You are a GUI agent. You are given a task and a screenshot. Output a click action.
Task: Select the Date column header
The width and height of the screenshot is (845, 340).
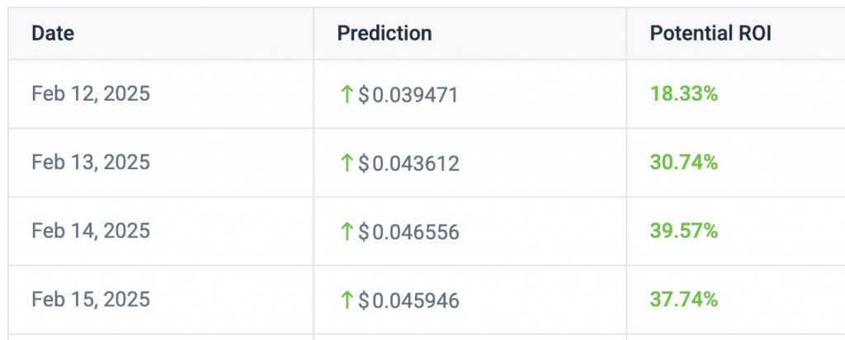53,34
